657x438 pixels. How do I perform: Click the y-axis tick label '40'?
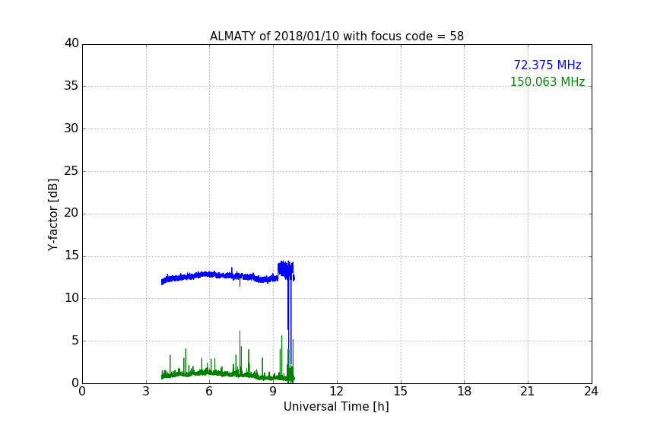click(71, 43)
